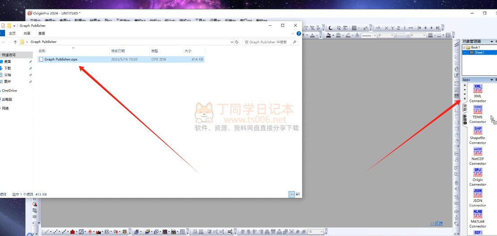Switch to the 连接器 Apps side tab
The image size is (497, 236).
tap(465, 120)
